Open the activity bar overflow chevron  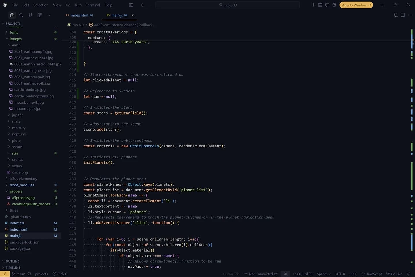[49, 15]
